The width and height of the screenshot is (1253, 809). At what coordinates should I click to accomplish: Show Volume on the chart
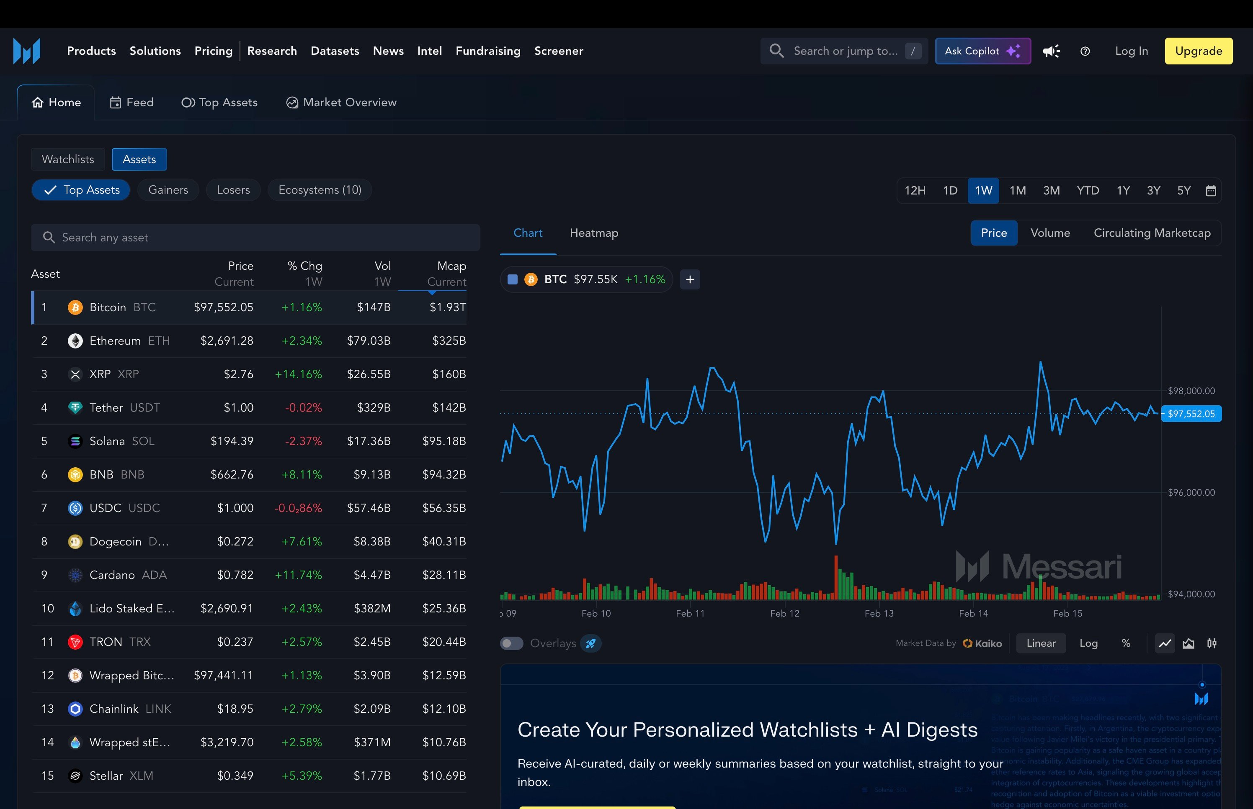coord(1050,233)
